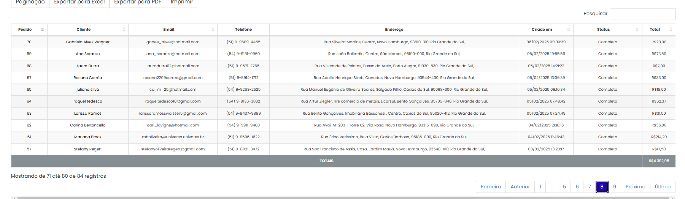
Task: Sort table by Pedido column icon
Action: tap(43, 30)
